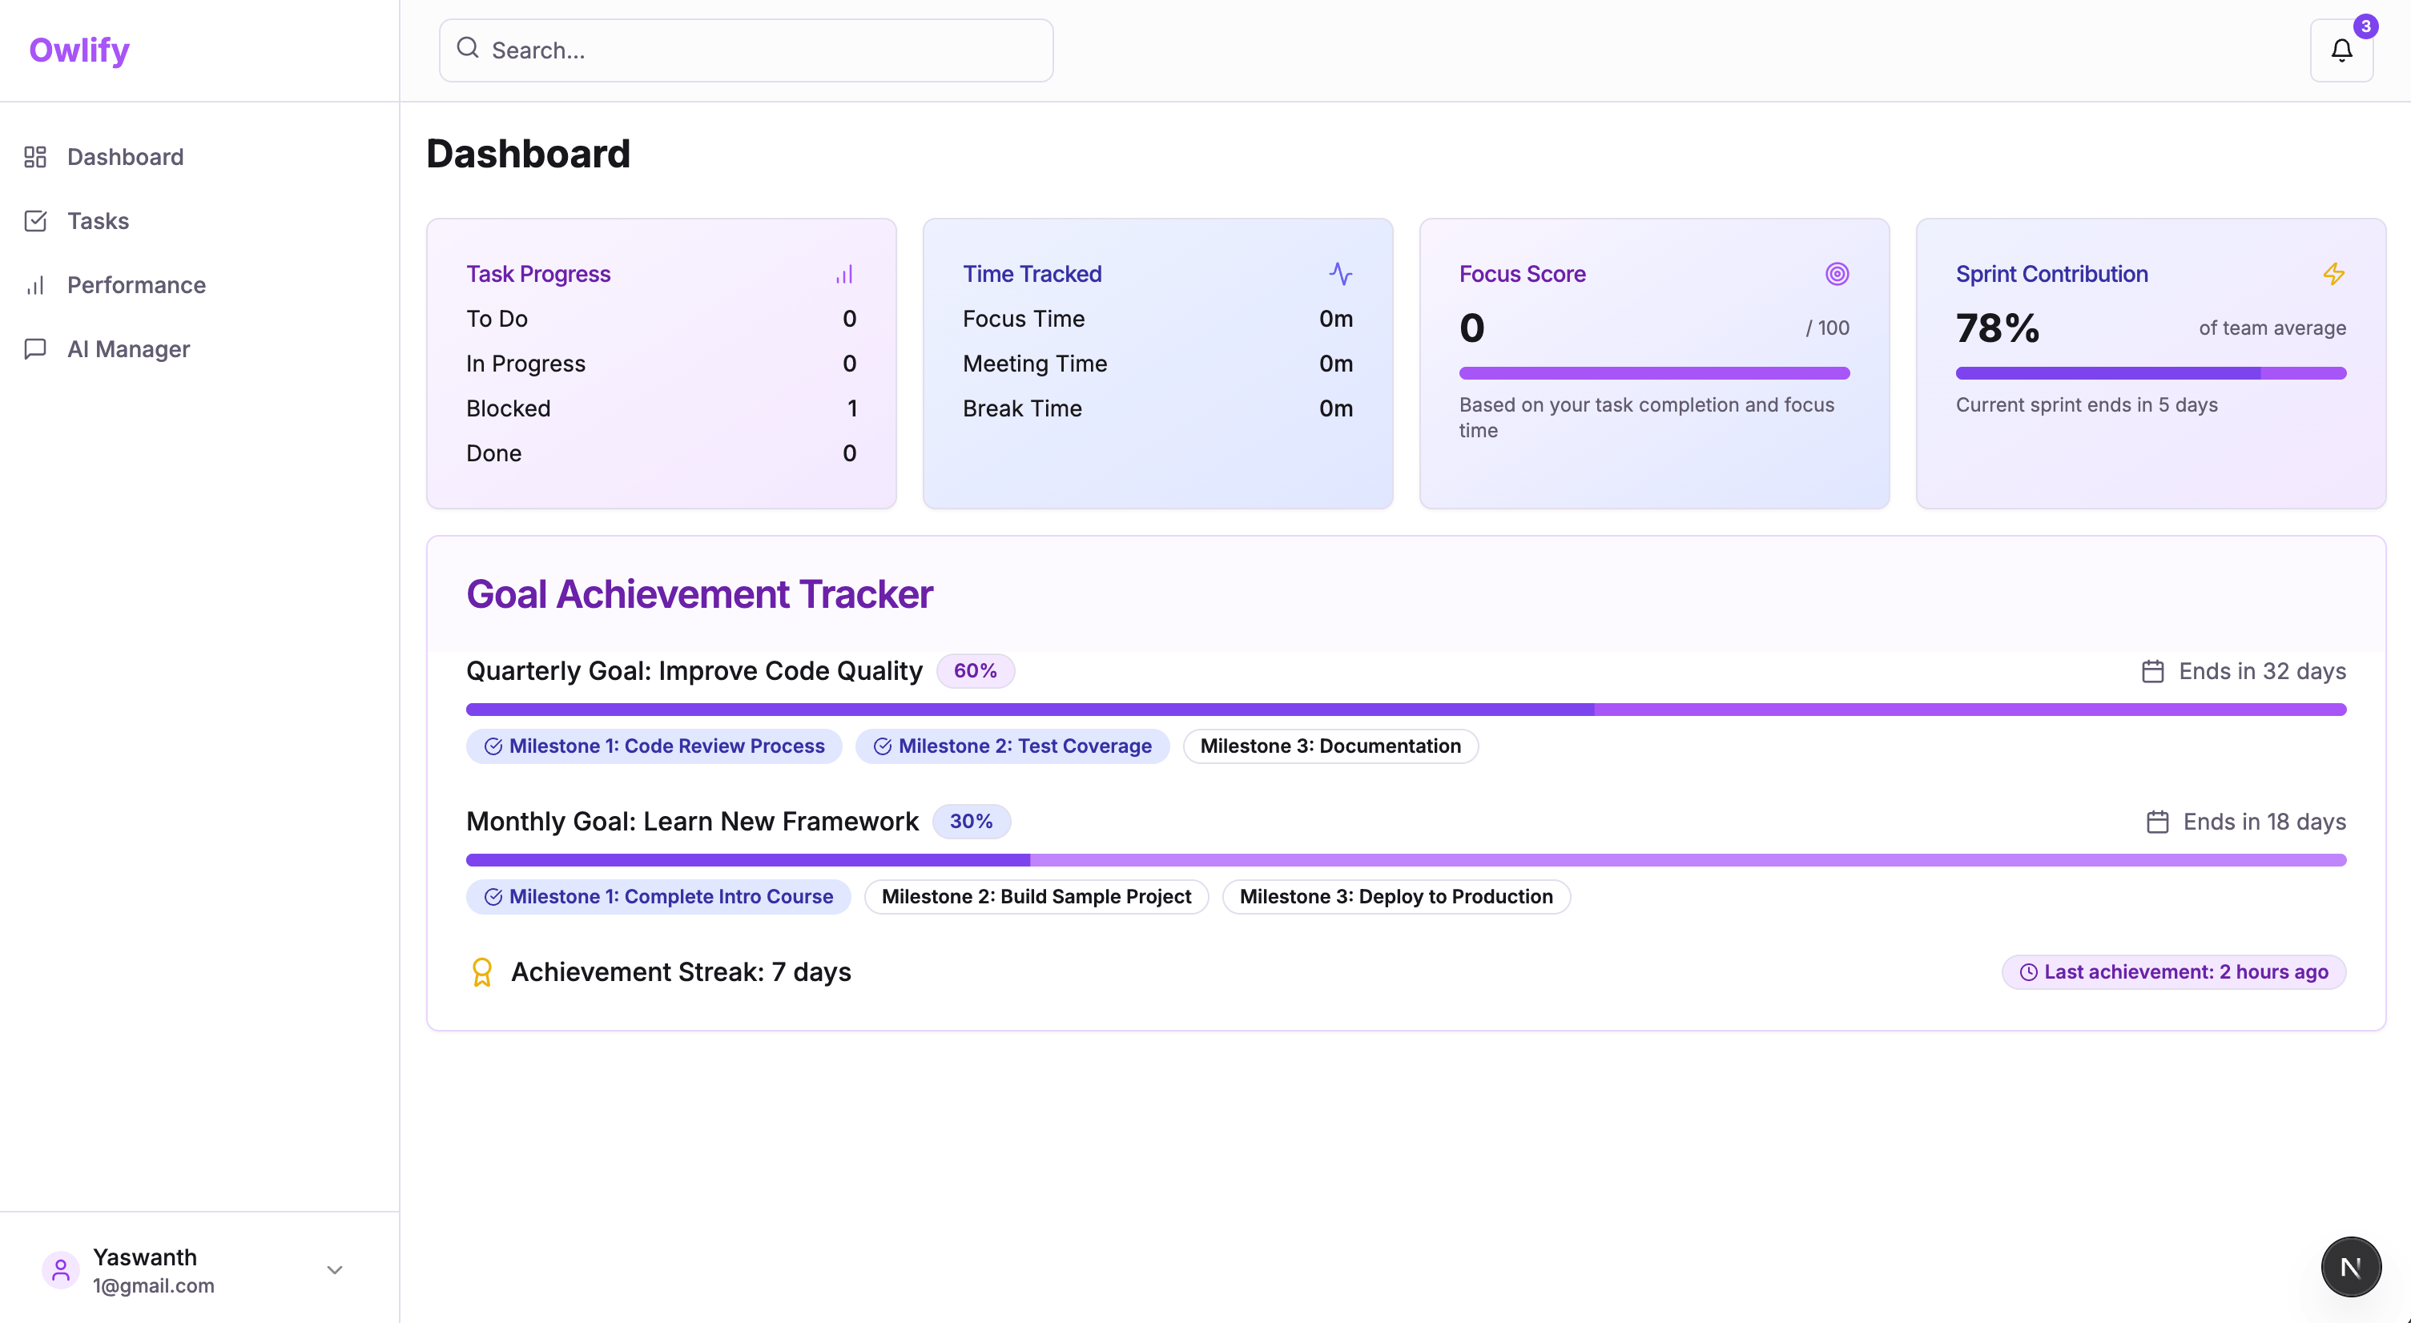Open Milestone 3: Deploy to Production chip
This screenshot has width=2411, height=1323.
tap(1395, 896)
